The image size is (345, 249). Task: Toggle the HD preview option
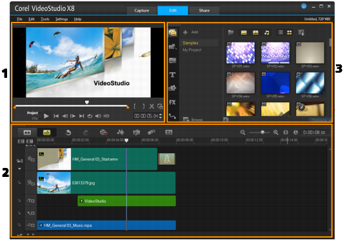[106, 116]
